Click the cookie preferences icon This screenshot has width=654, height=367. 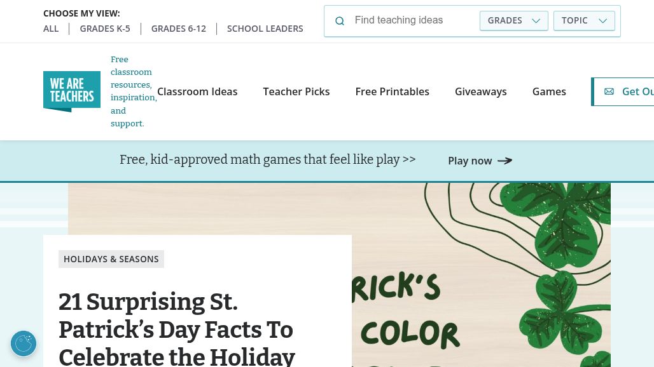(x=24, y=344)
